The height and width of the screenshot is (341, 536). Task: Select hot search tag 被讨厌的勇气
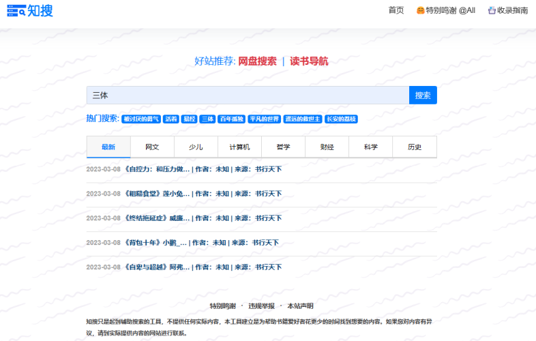(141, 119)
